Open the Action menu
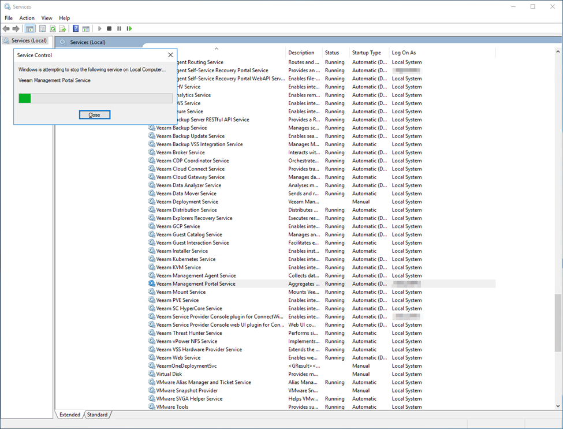This screenshot has height=429, width=563. point(27,18)
